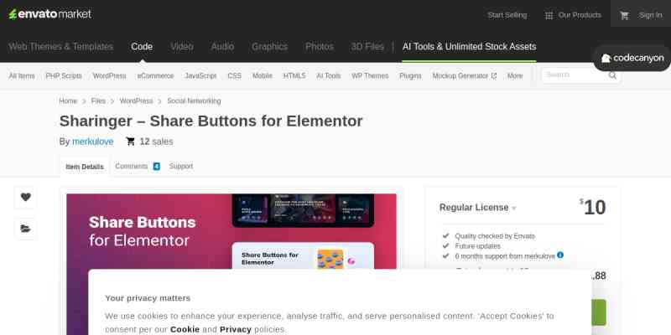Click the $10 price text
The width and height of the screenshot is (671, 335).
(593, 207)
